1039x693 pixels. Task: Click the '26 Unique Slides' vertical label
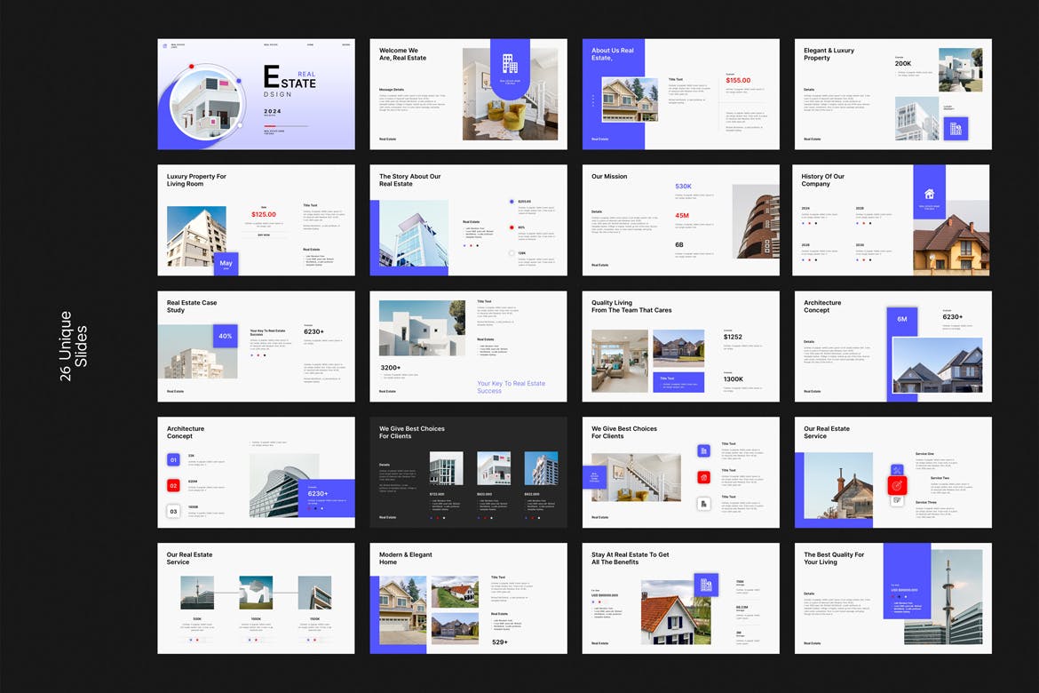(73, 346)
